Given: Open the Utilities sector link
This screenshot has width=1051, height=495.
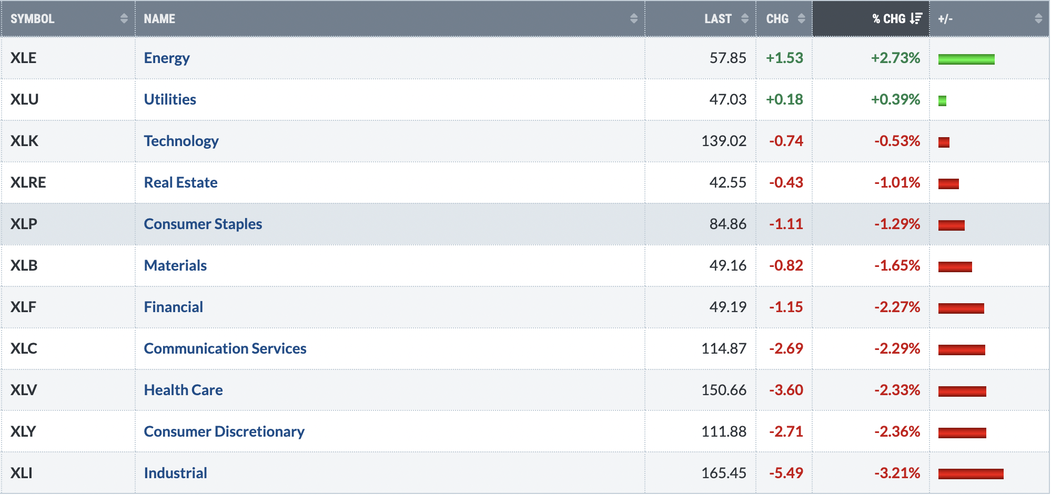Looking at the screenshot, I should coord(170,99).
